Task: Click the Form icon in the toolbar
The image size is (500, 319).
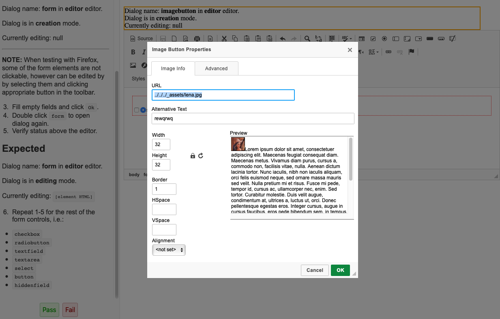Action: tap(362, 39)
